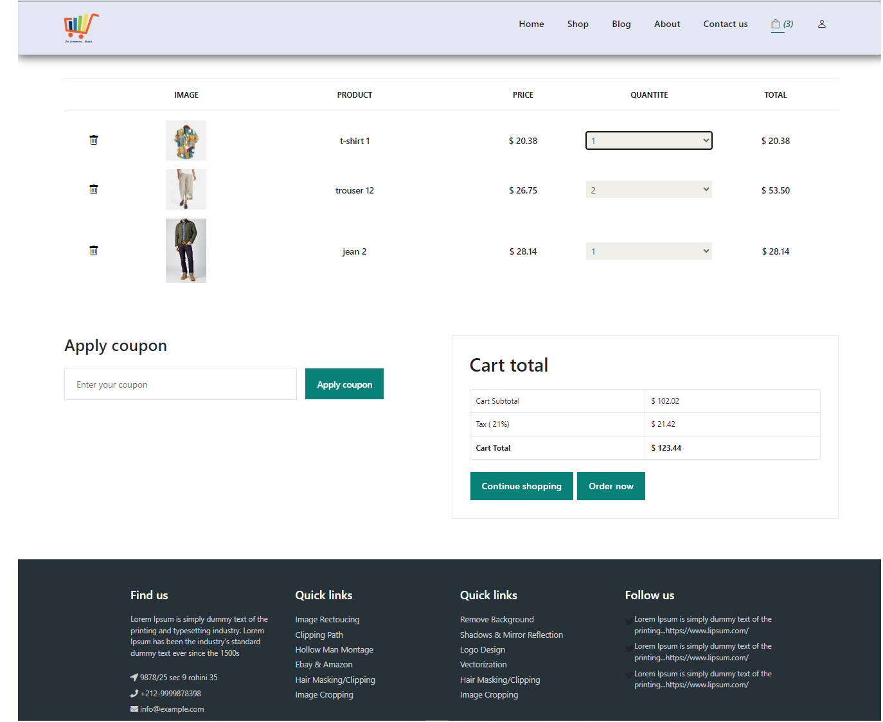Click Order now in Cart total
The width and height of the screenshot is (883, 722).
click(611, 486)
